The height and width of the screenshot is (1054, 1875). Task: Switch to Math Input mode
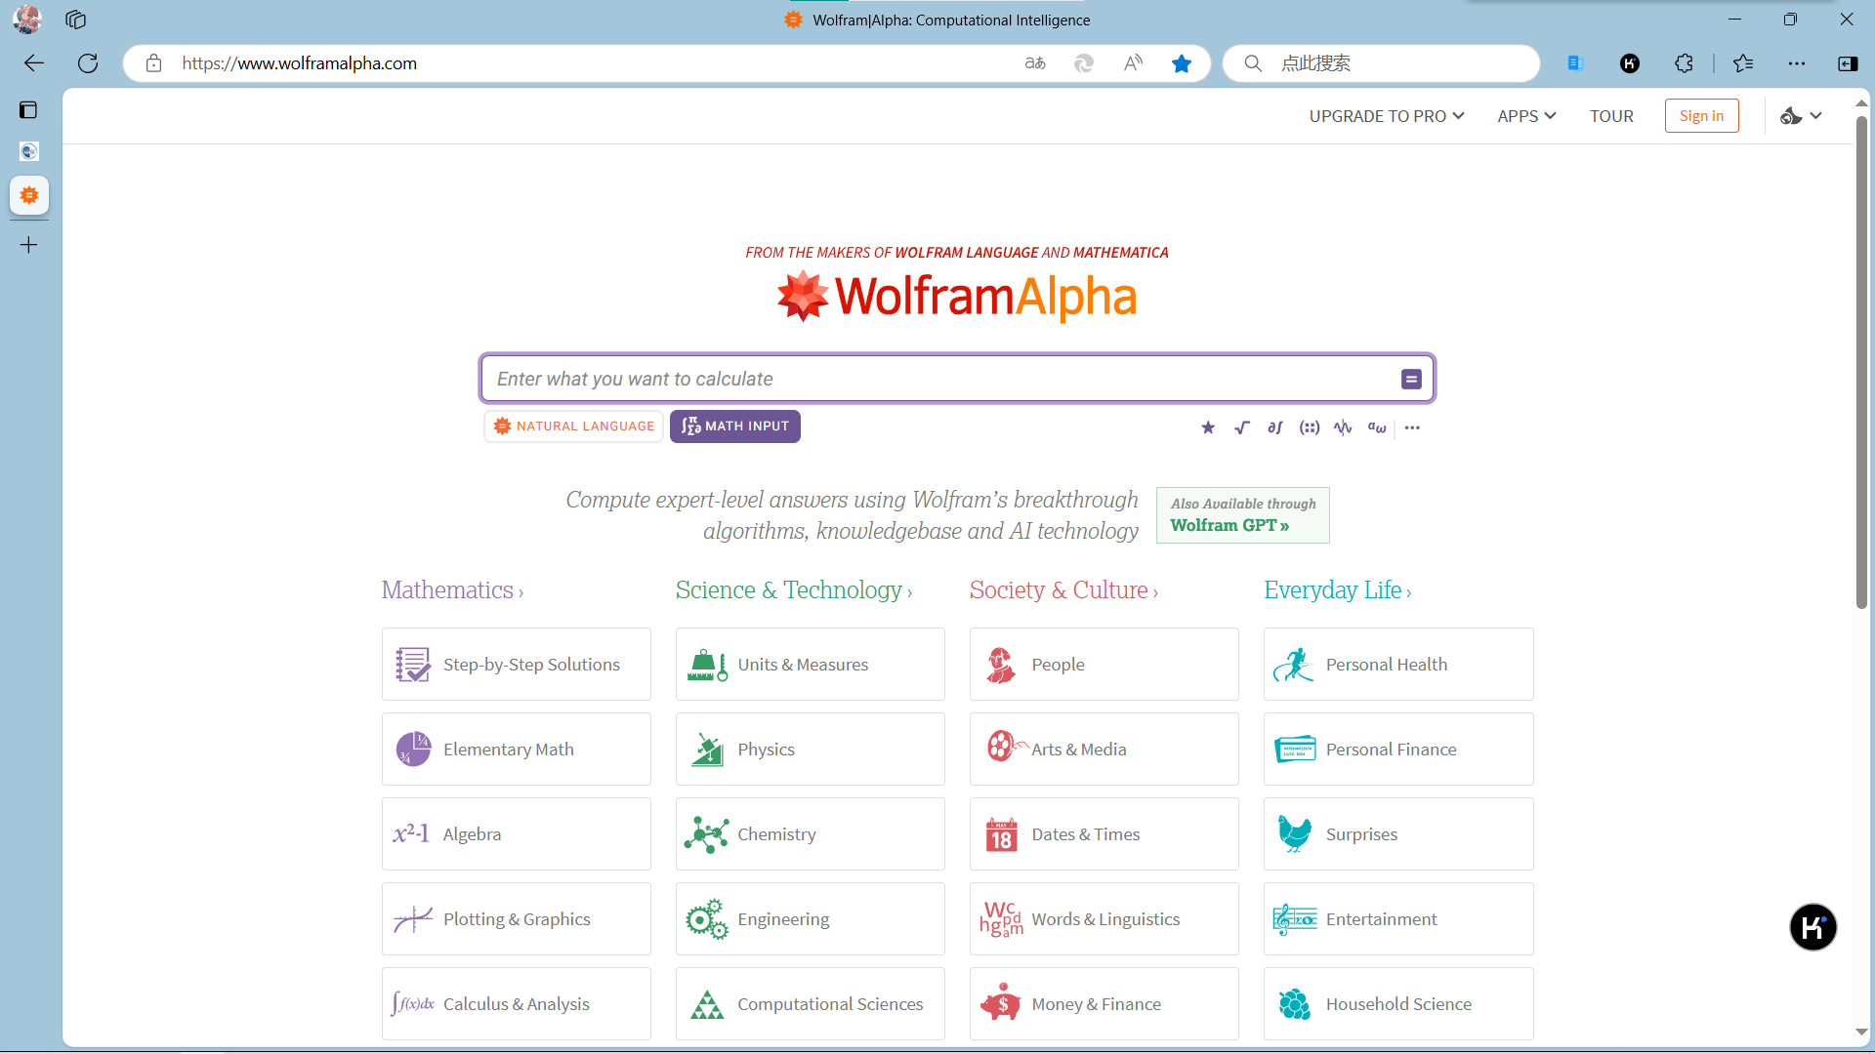pos(735,426)
